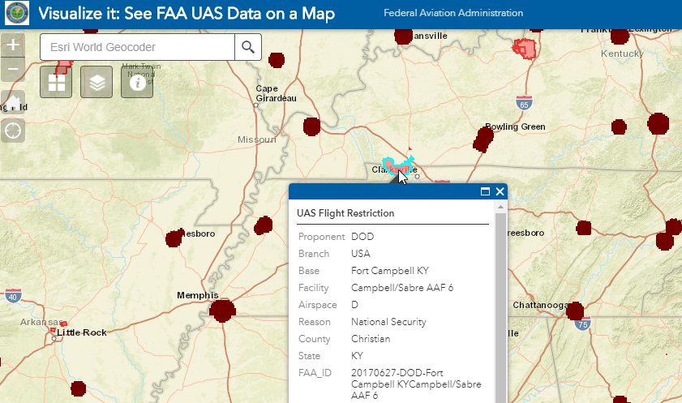Click the Chattanooga dark red marker
The width and height of the screenshot is (682, 403).
[x=575, y=311]
